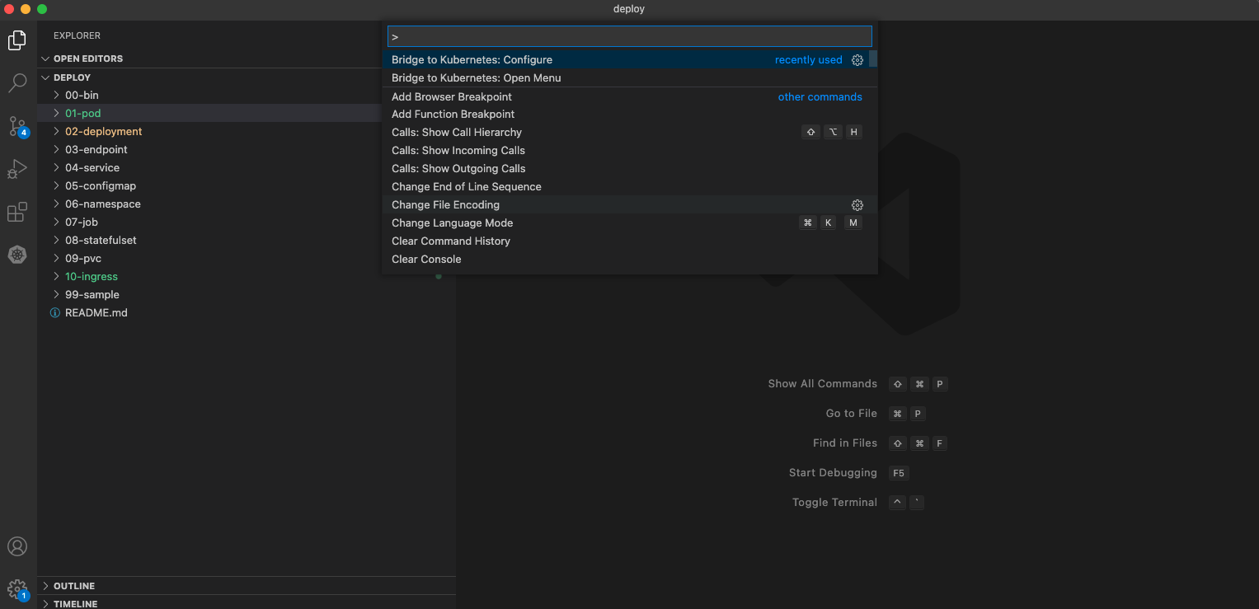Open the Search panel in the activity bar

click(16, 82)
